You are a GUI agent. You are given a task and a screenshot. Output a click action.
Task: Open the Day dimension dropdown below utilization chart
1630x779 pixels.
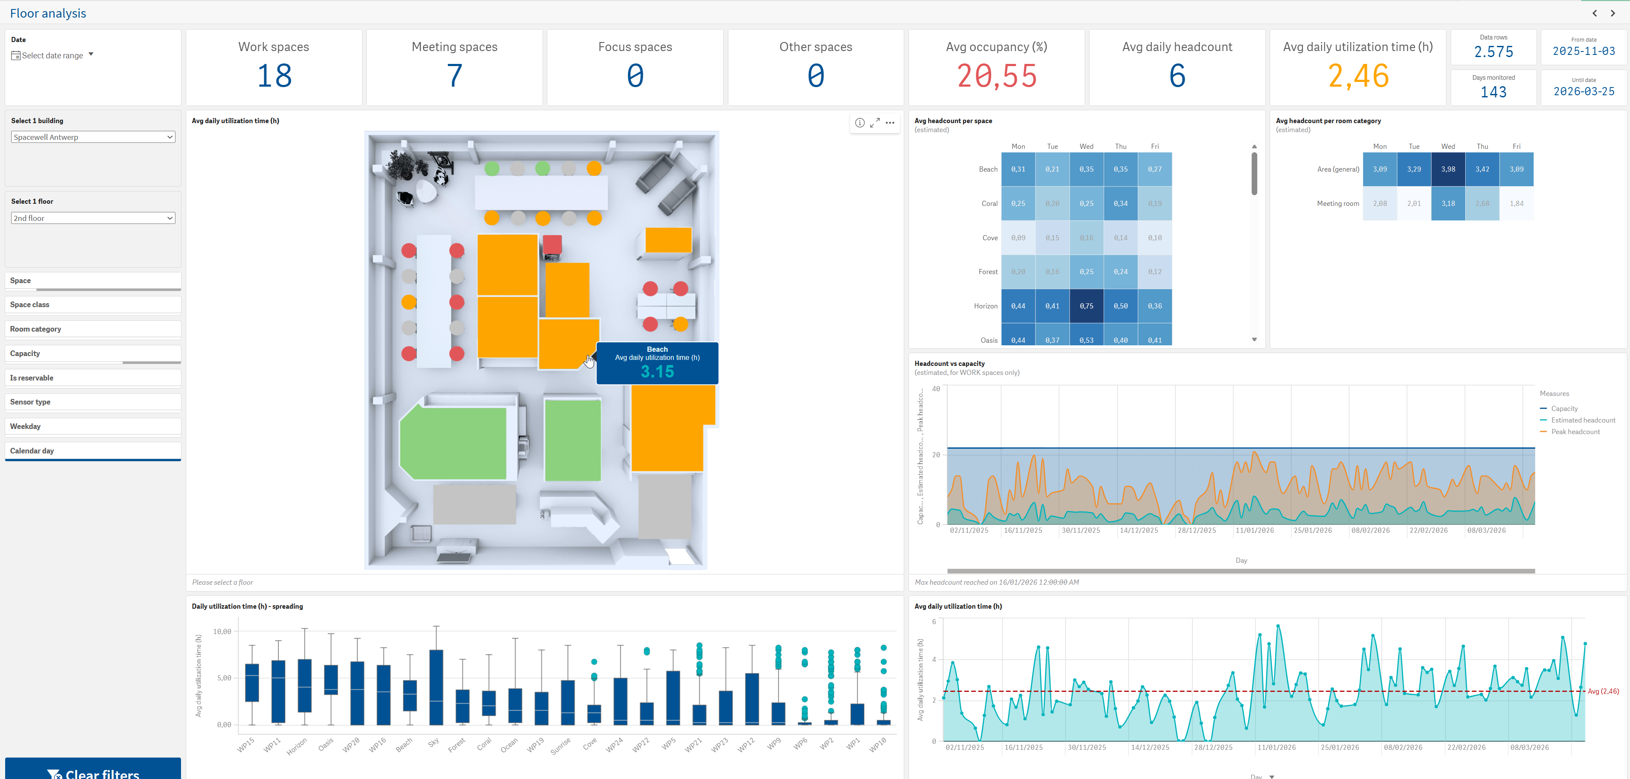pos(1262,776)
